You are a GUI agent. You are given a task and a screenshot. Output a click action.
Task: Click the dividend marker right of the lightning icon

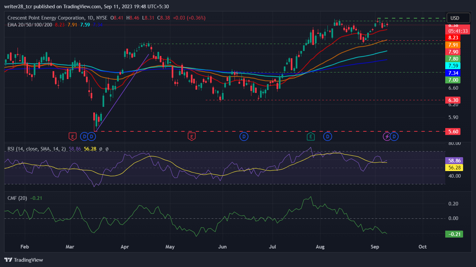[394, 136]
